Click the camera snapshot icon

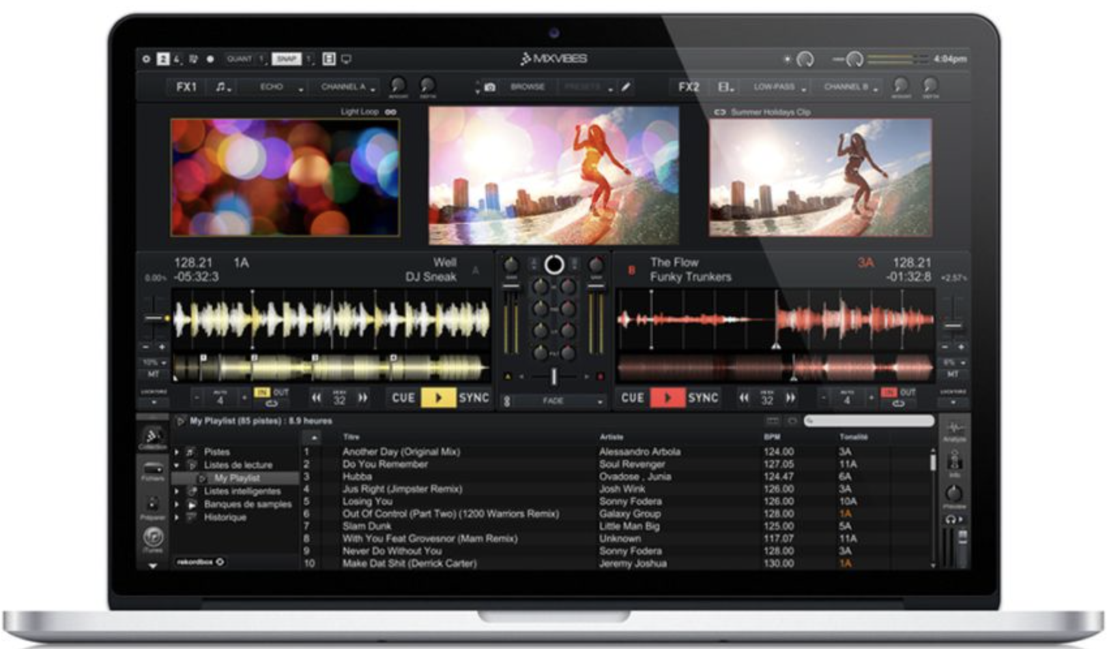click(x=490, y=87)
